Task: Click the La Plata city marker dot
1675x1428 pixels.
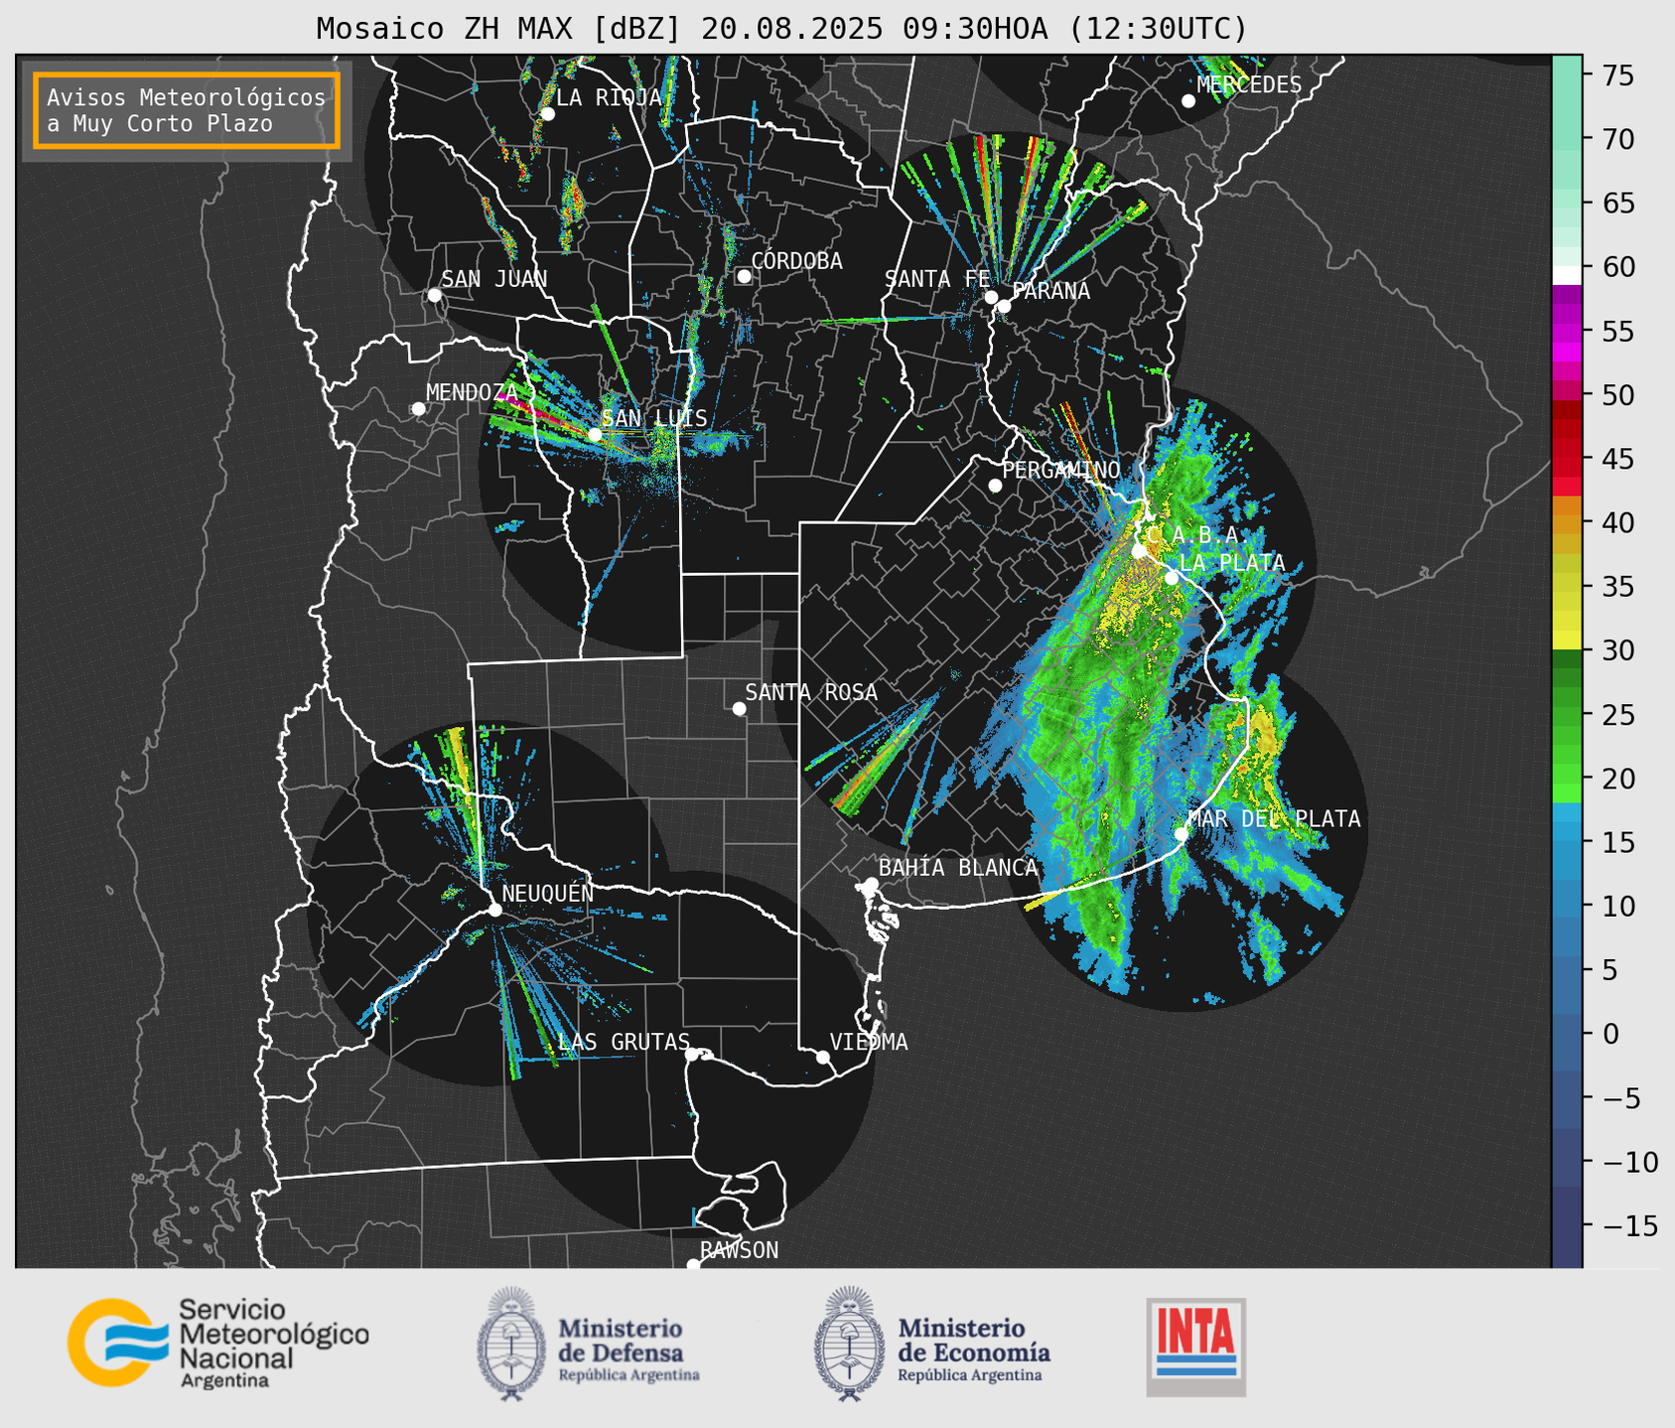Action: pos(1172,578)
